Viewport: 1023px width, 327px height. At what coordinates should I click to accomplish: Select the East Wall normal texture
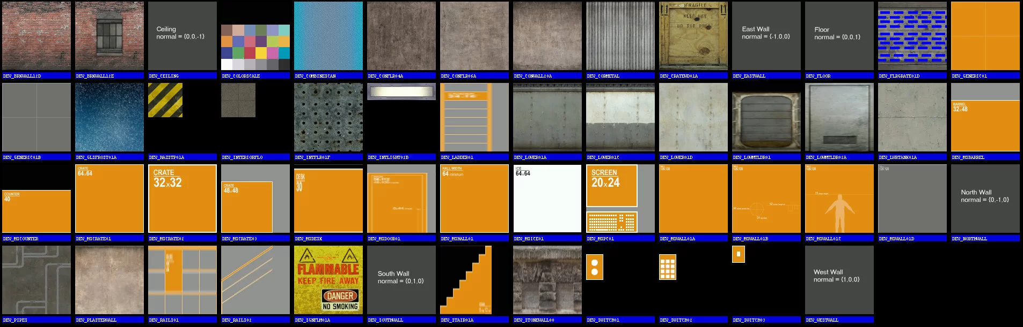(x=766, y=36)
